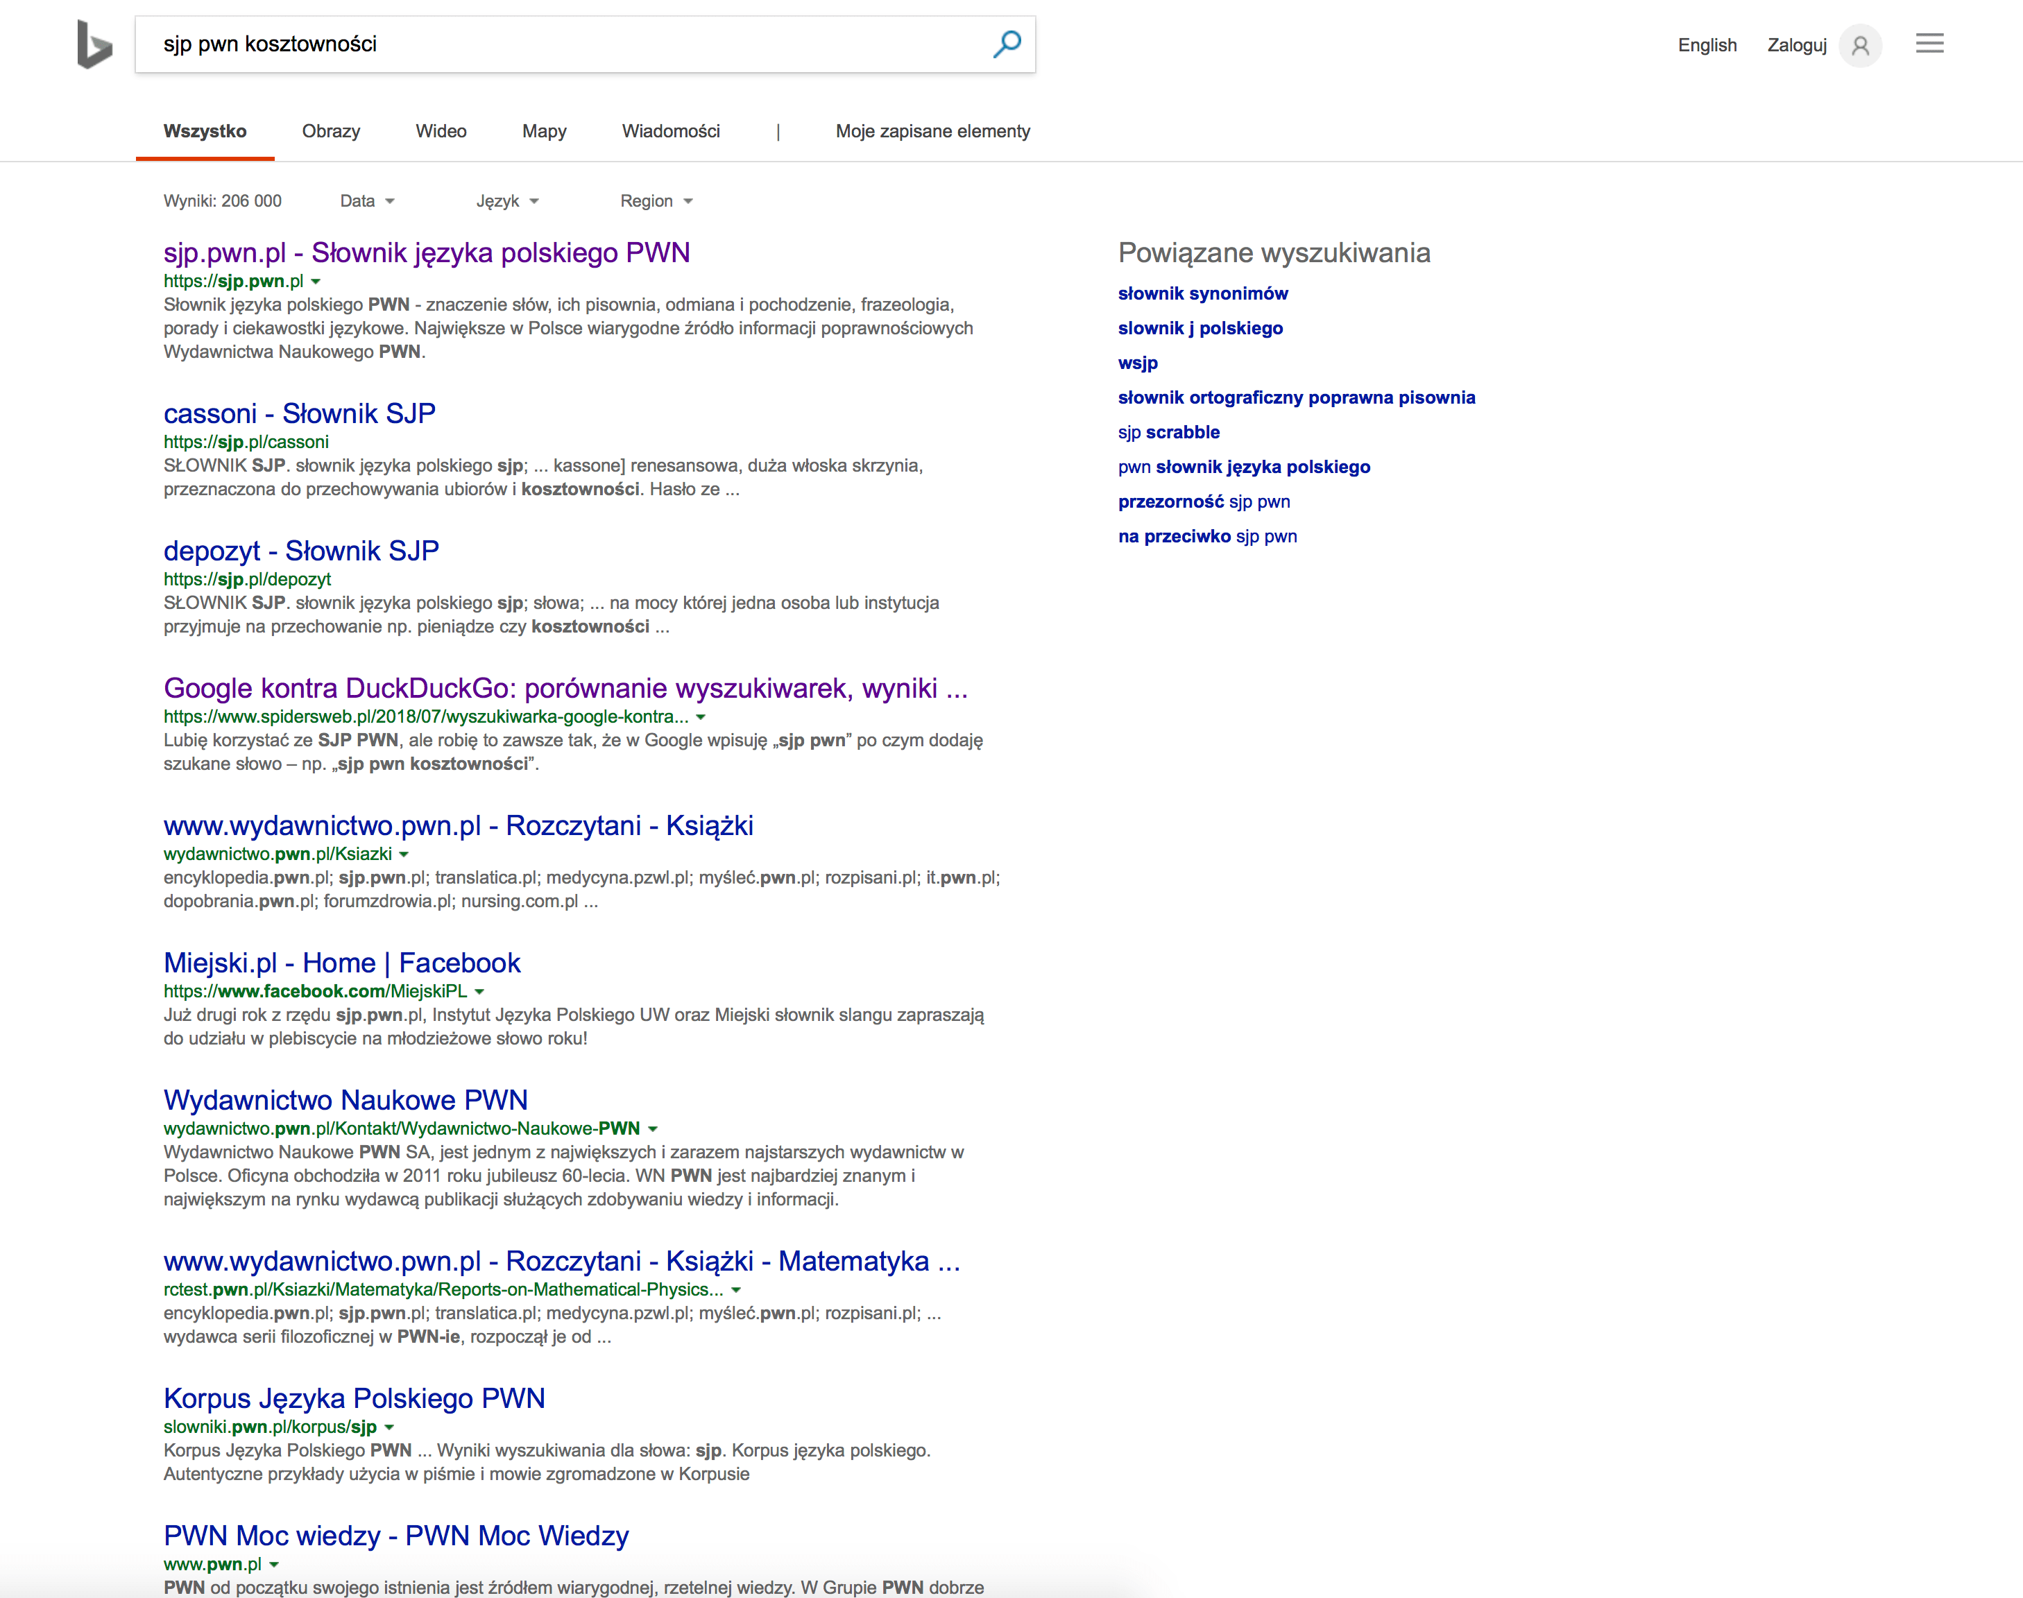This screenshot has height=1598, width=2023.
Task: Open Korpus Języka Polskiego PWN result
Action: pos(355,1399)
